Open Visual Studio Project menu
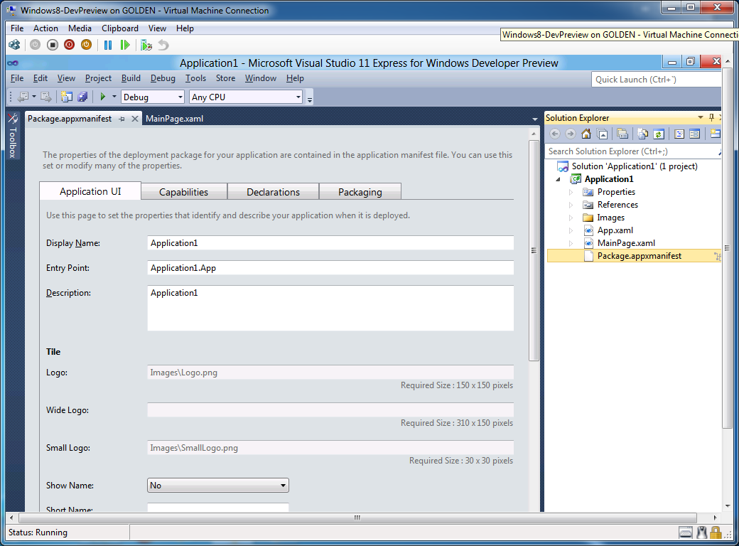Screen dimensions: 739x546 (98, 78)
